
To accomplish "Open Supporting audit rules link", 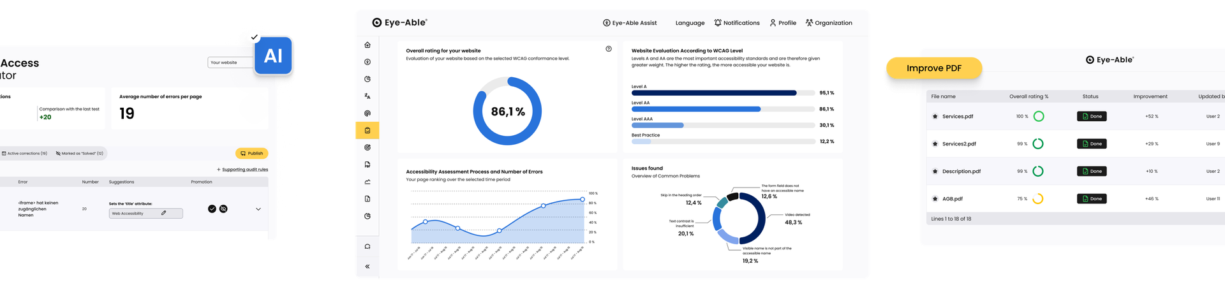I will [242, 170].
